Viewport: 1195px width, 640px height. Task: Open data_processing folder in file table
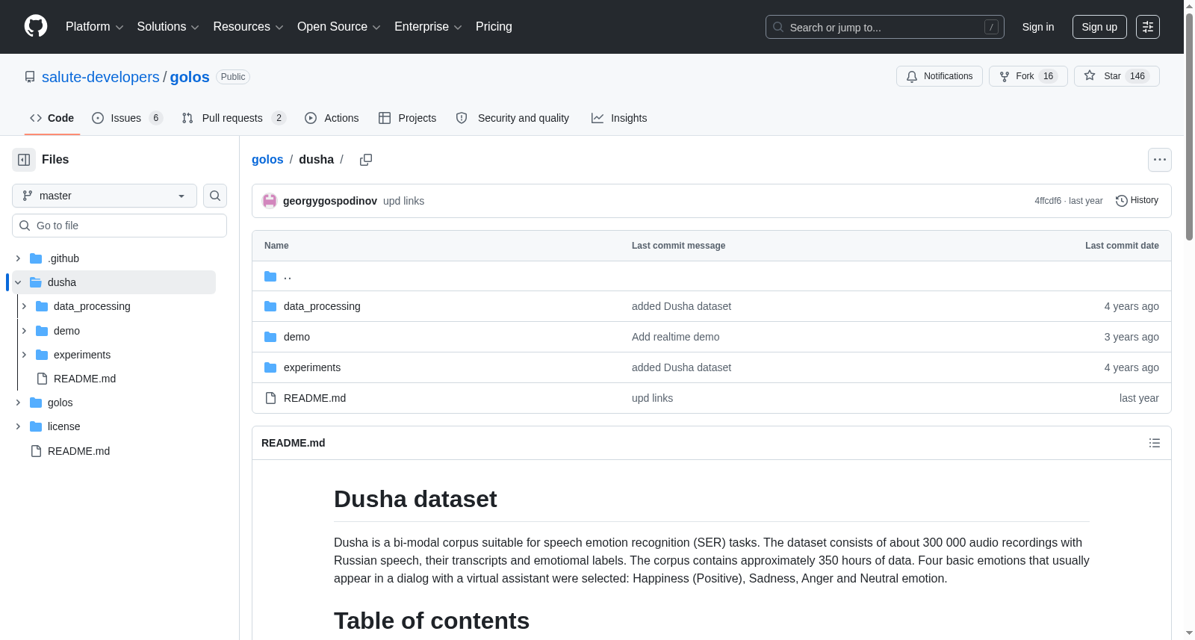[322, 306]
